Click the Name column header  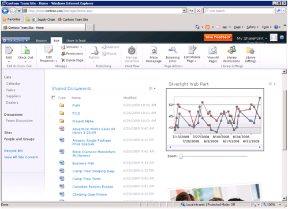click(76, 98)
